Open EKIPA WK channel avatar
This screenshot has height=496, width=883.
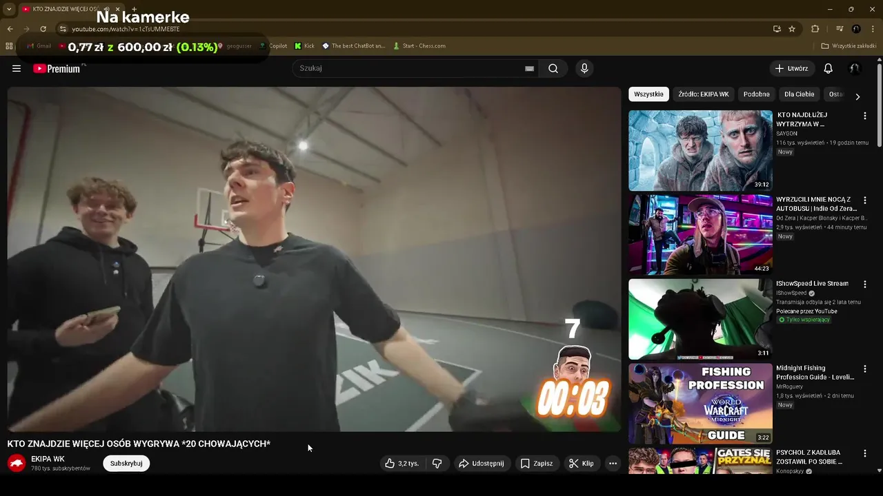point(17,463)
